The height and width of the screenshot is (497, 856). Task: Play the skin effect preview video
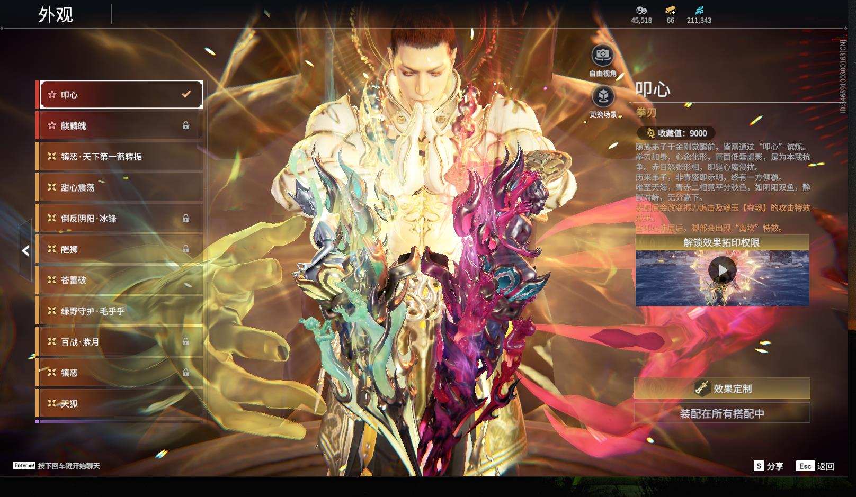(x=722, y=270)
